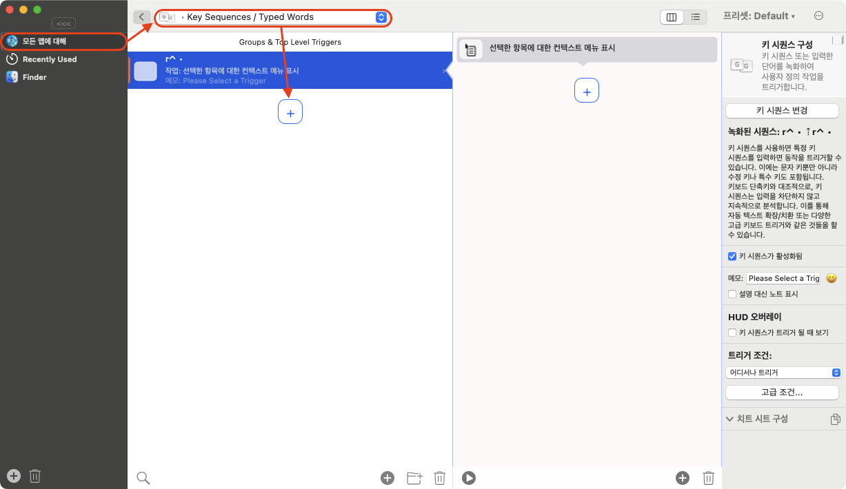Open the '어디서나 트리거' condition dropdown
846x489 pixels.
point(783,373)
